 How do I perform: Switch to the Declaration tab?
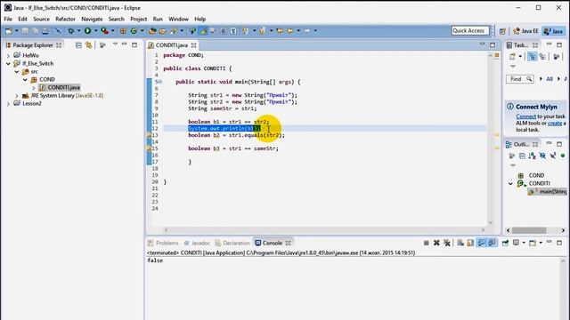click(232, 243)
